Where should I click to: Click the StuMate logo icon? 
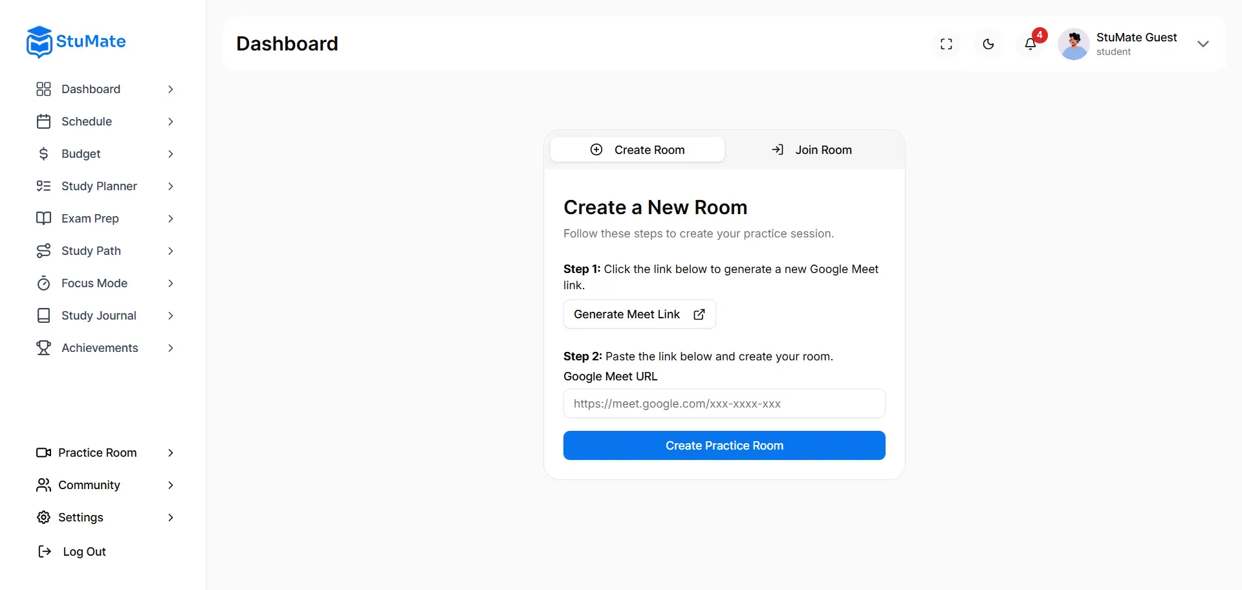click(x=39, y=42)
